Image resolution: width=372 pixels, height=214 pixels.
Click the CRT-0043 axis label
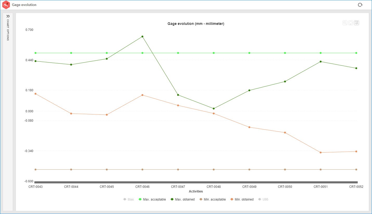(x=36, y=187)
